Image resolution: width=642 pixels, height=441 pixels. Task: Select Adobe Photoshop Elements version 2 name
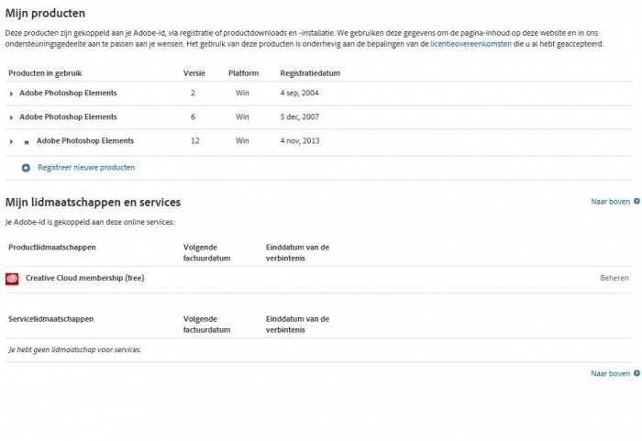tap(69, 93)
